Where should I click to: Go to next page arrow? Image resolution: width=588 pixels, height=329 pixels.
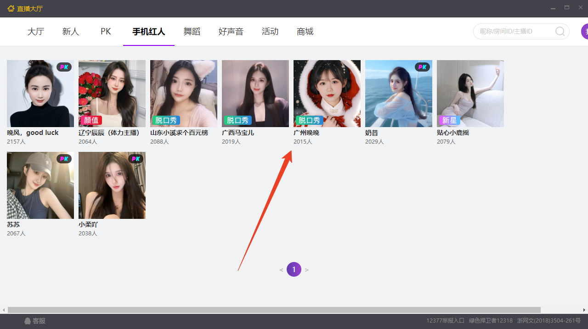click(307, 270)
